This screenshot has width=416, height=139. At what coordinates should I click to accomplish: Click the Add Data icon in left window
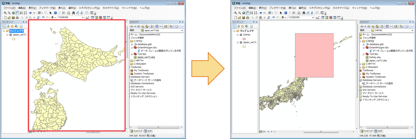tap(52, 18)
